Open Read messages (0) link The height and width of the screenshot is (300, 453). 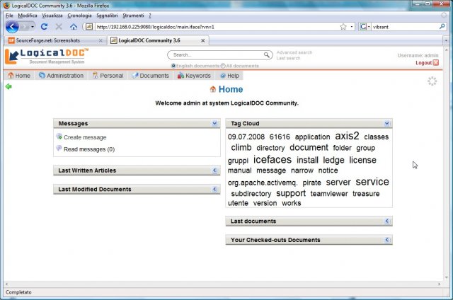(x=89, y=149)
